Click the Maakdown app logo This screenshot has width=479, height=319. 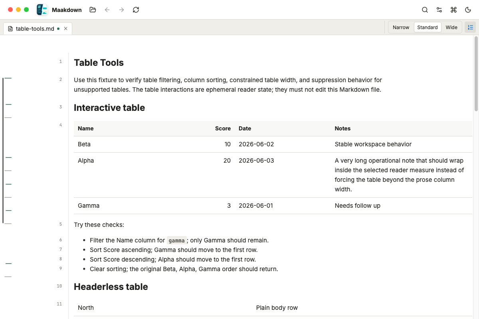[42, 10]
